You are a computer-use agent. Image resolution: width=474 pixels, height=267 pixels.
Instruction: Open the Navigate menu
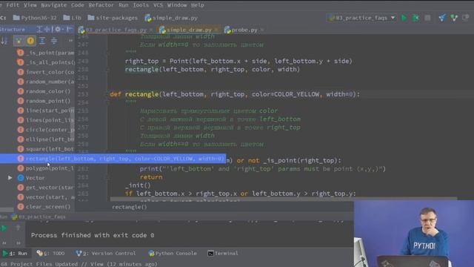[x=54, y=5]
